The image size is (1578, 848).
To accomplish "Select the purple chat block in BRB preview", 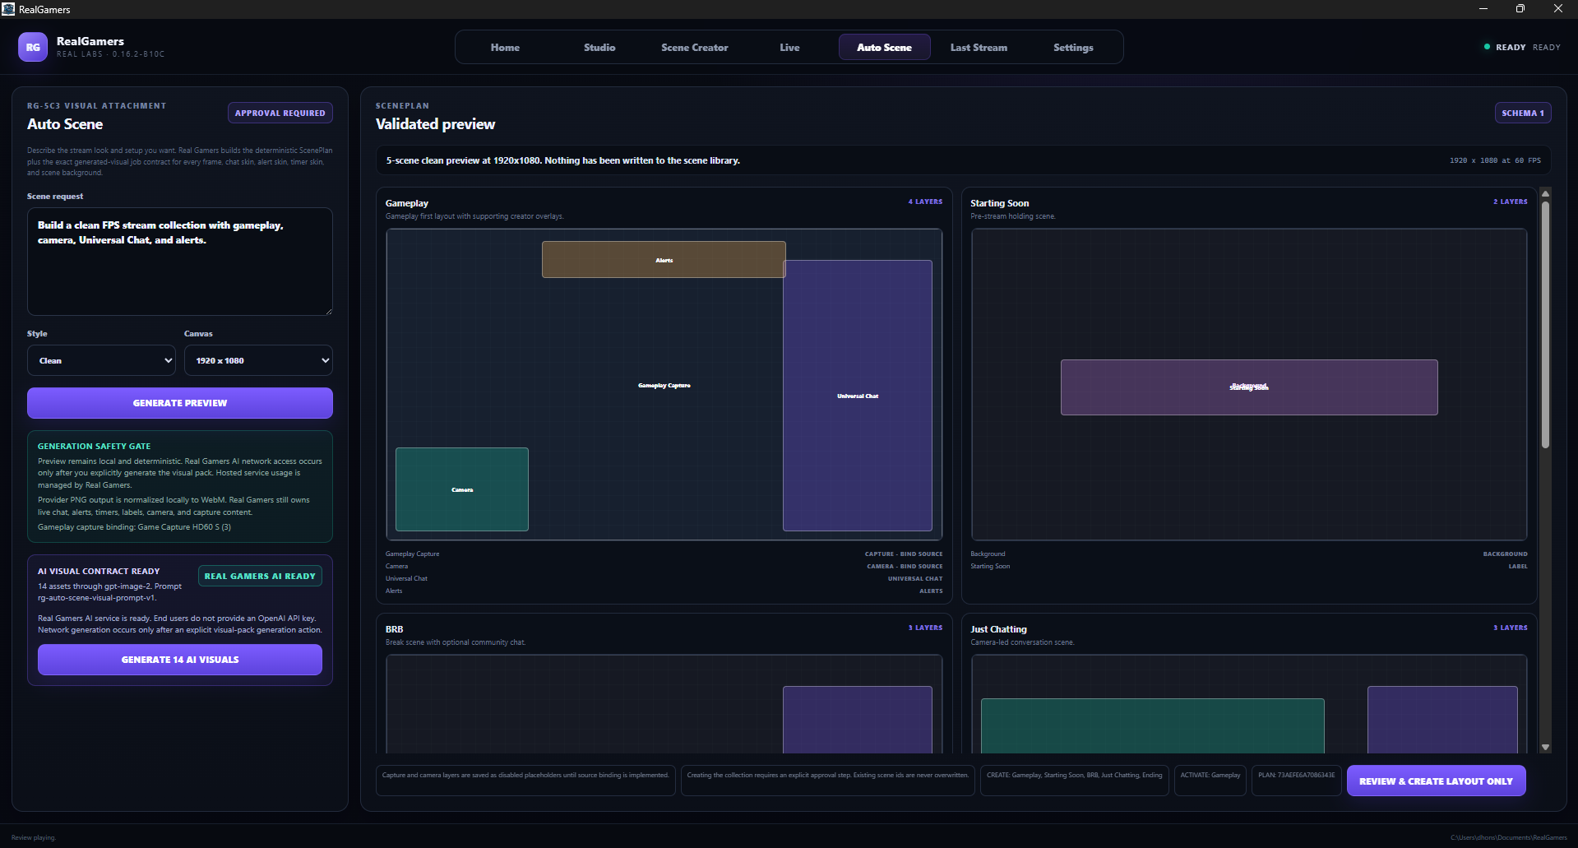I will coord(858,720).
